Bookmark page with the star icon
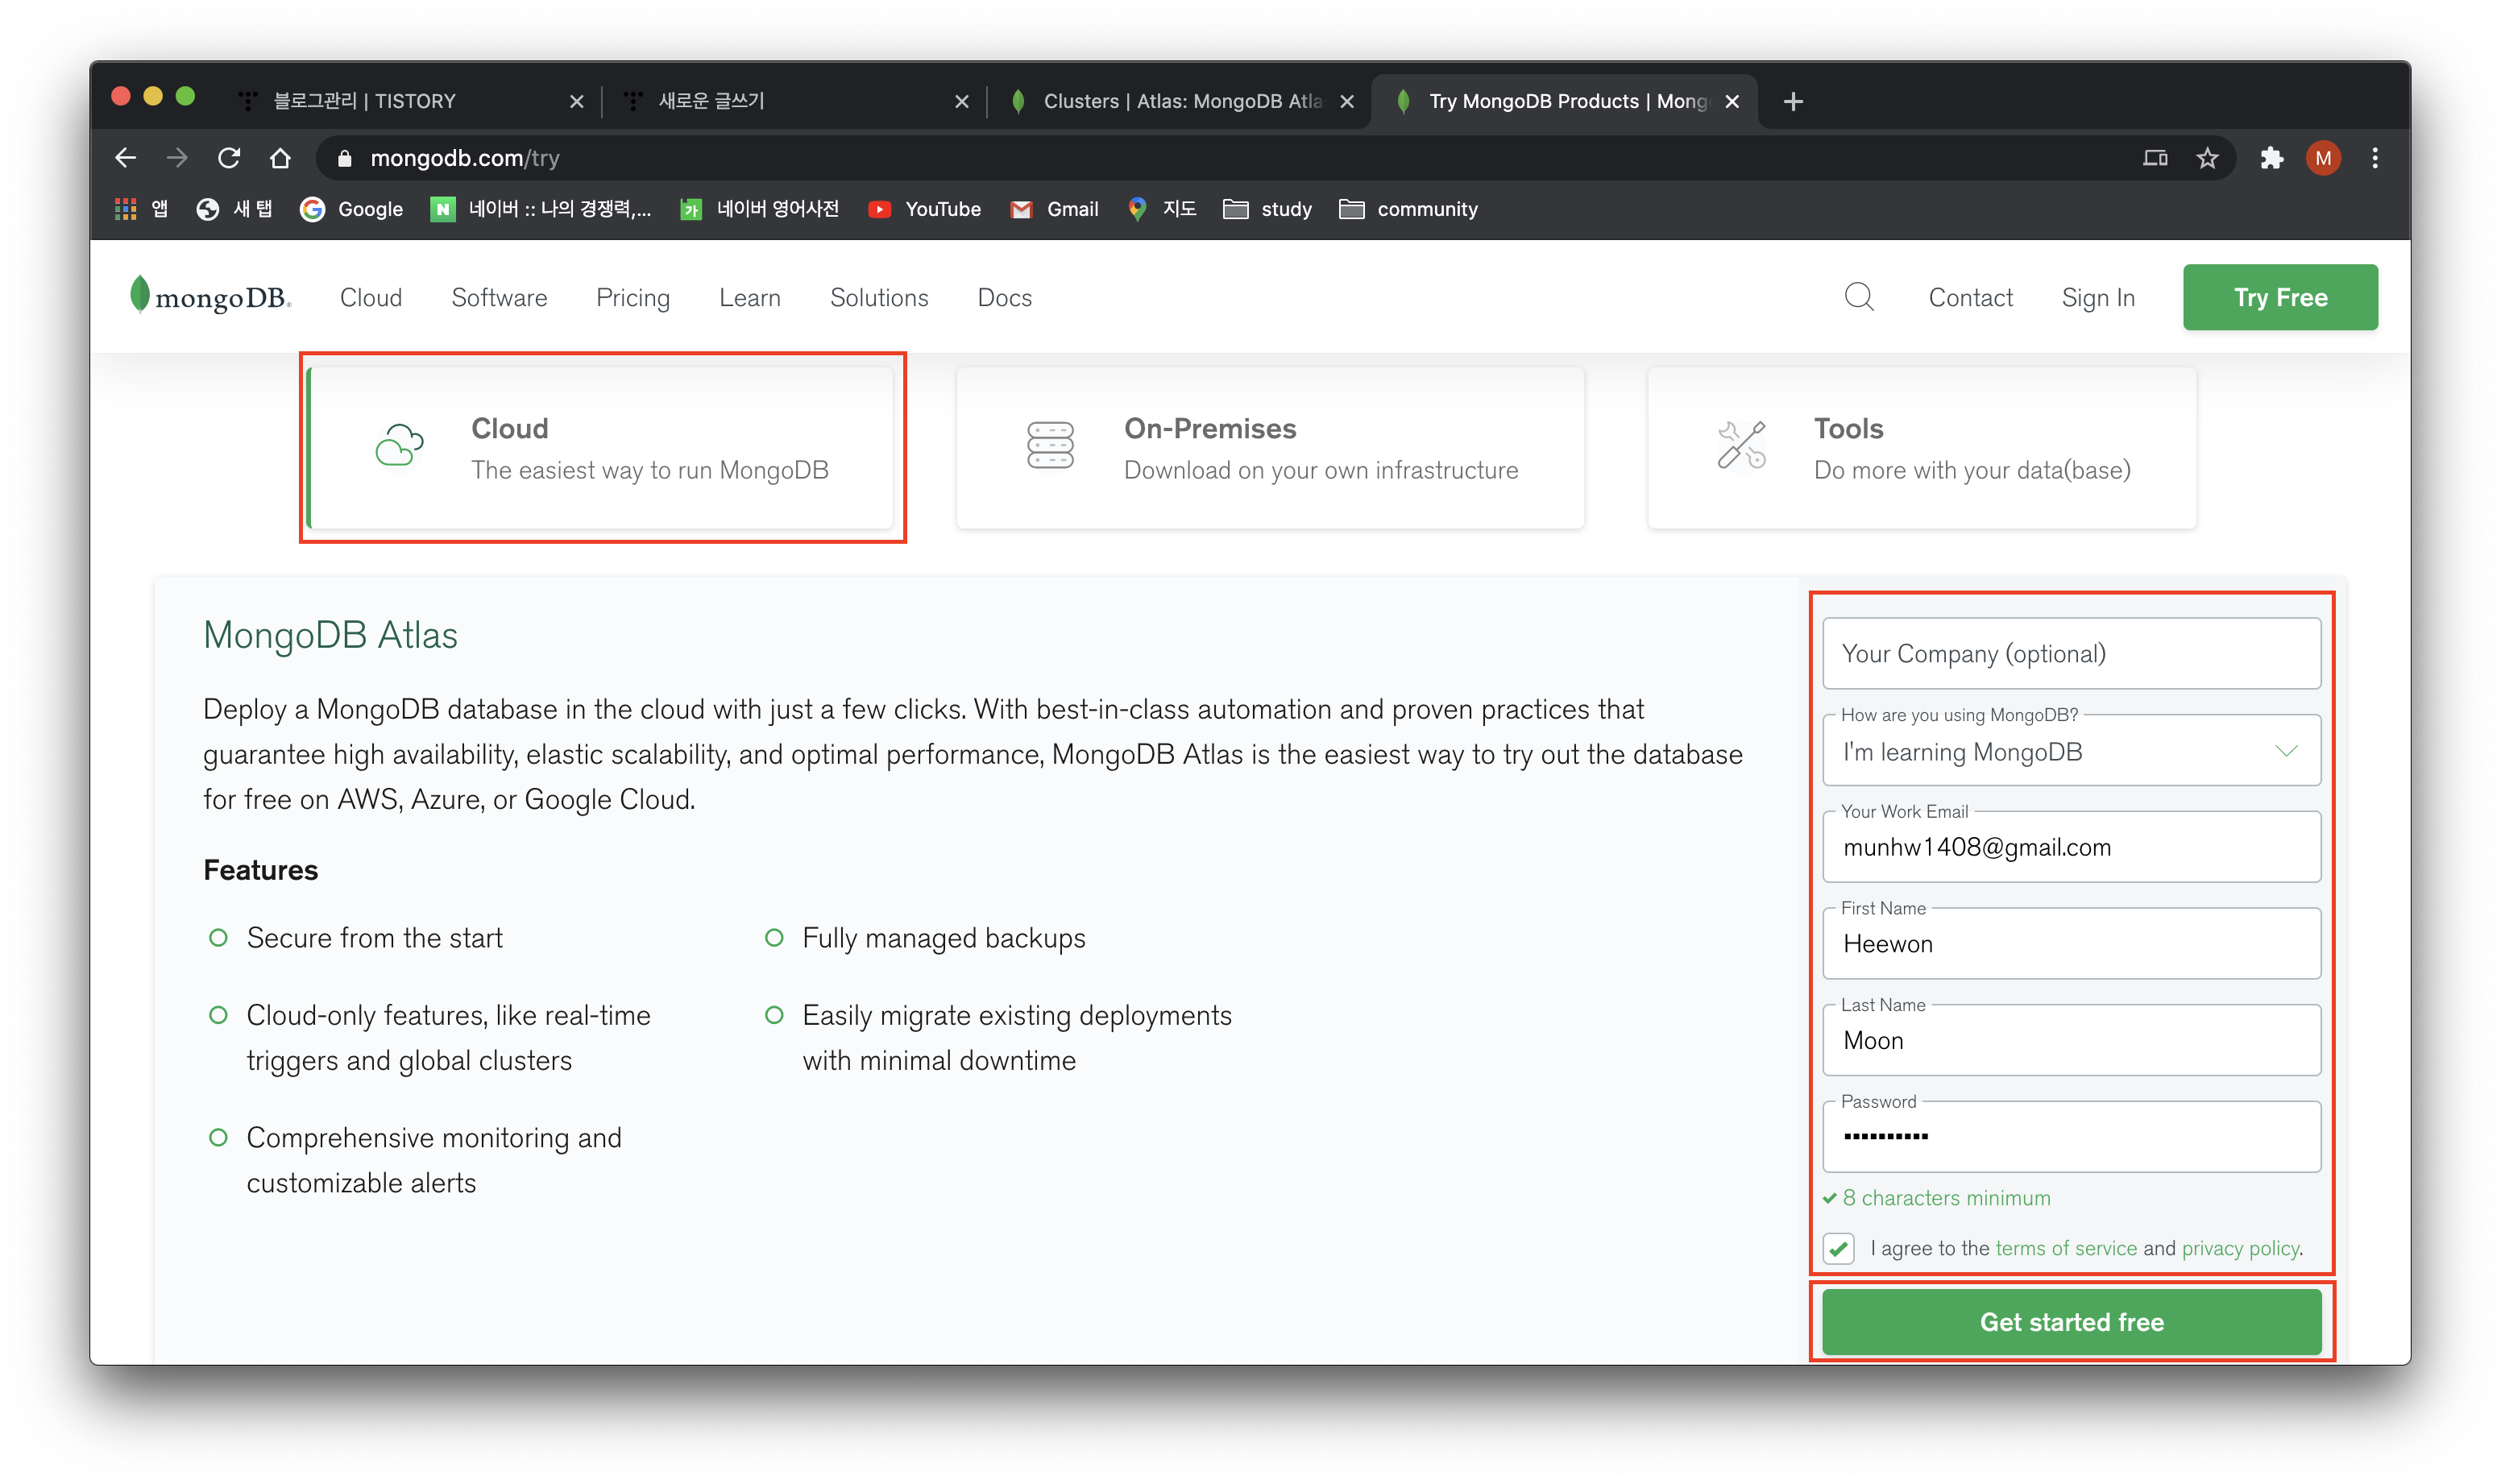The width and height of the screenshot is (2501, 1484). pyautogui.click(x=2207, y=158)
